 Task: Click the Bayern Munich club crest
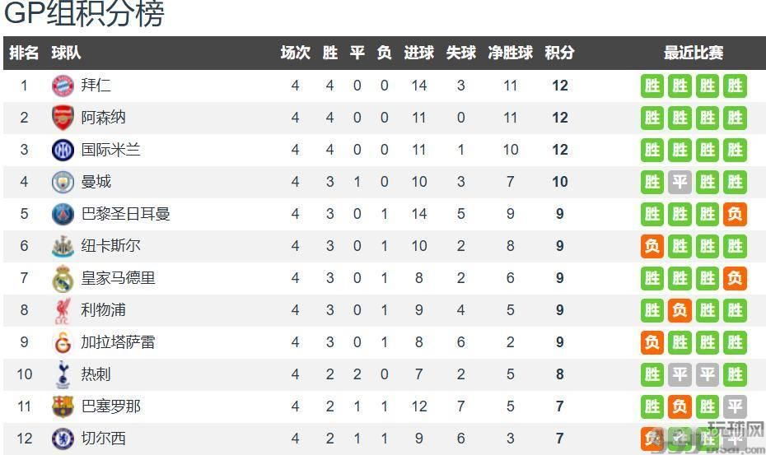[x=63, y=86]
